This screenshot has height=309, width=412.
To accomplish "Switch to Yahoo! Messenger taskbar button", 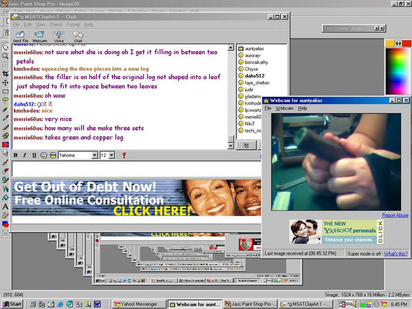I will pyautogui.click(x=140, y=304).
